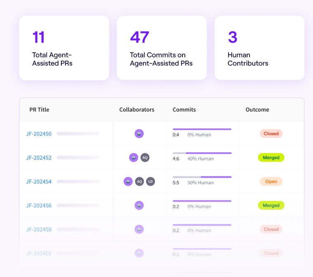This screenshot has width=313, height=277.
Task: Open the JF-202450 pull request link
Action: pos(39,134)
